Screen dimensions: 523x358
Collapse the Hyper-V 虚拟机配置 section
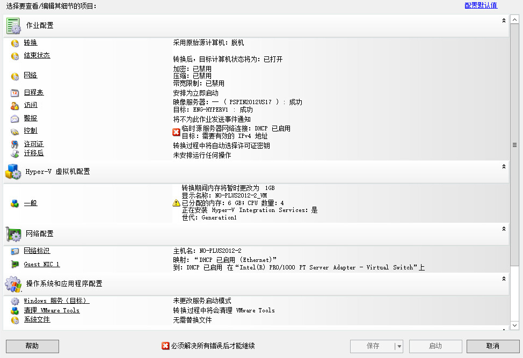(x=504, y=166)
